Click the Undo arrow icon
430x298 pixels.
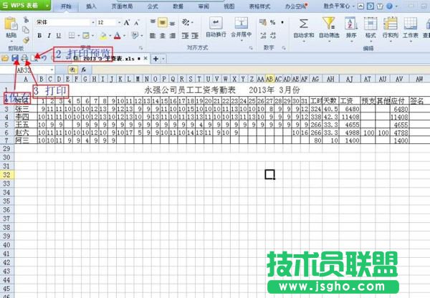click(44, 58)
